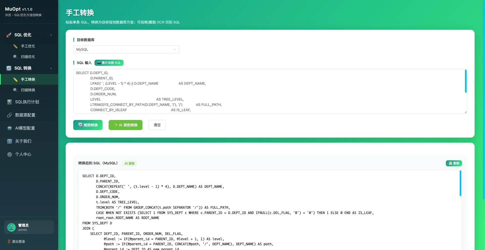Image resolution: width=485 pixels, height=250 pixels.
Task: Go to 扫描优化 page
Action: pos(29,57)
